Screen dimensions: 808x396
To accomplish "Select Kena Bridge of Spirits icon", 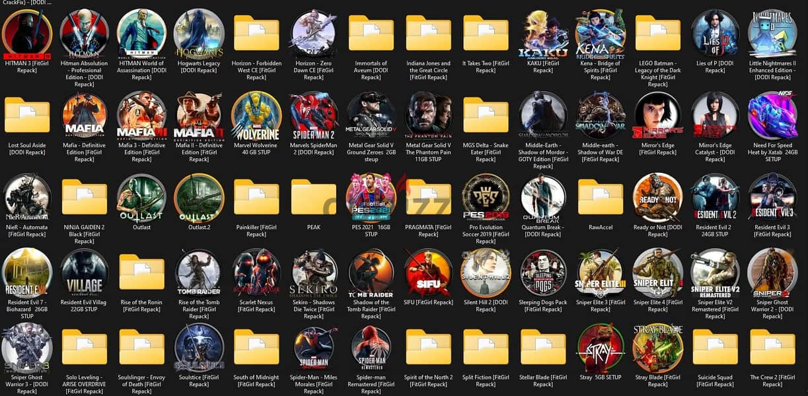I will tap(601, 34).
